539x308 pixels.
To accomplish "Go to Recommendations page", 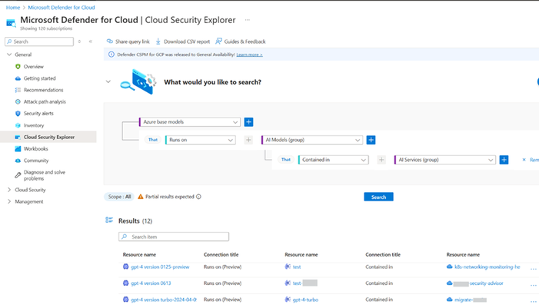I will [x=43, y=90].
